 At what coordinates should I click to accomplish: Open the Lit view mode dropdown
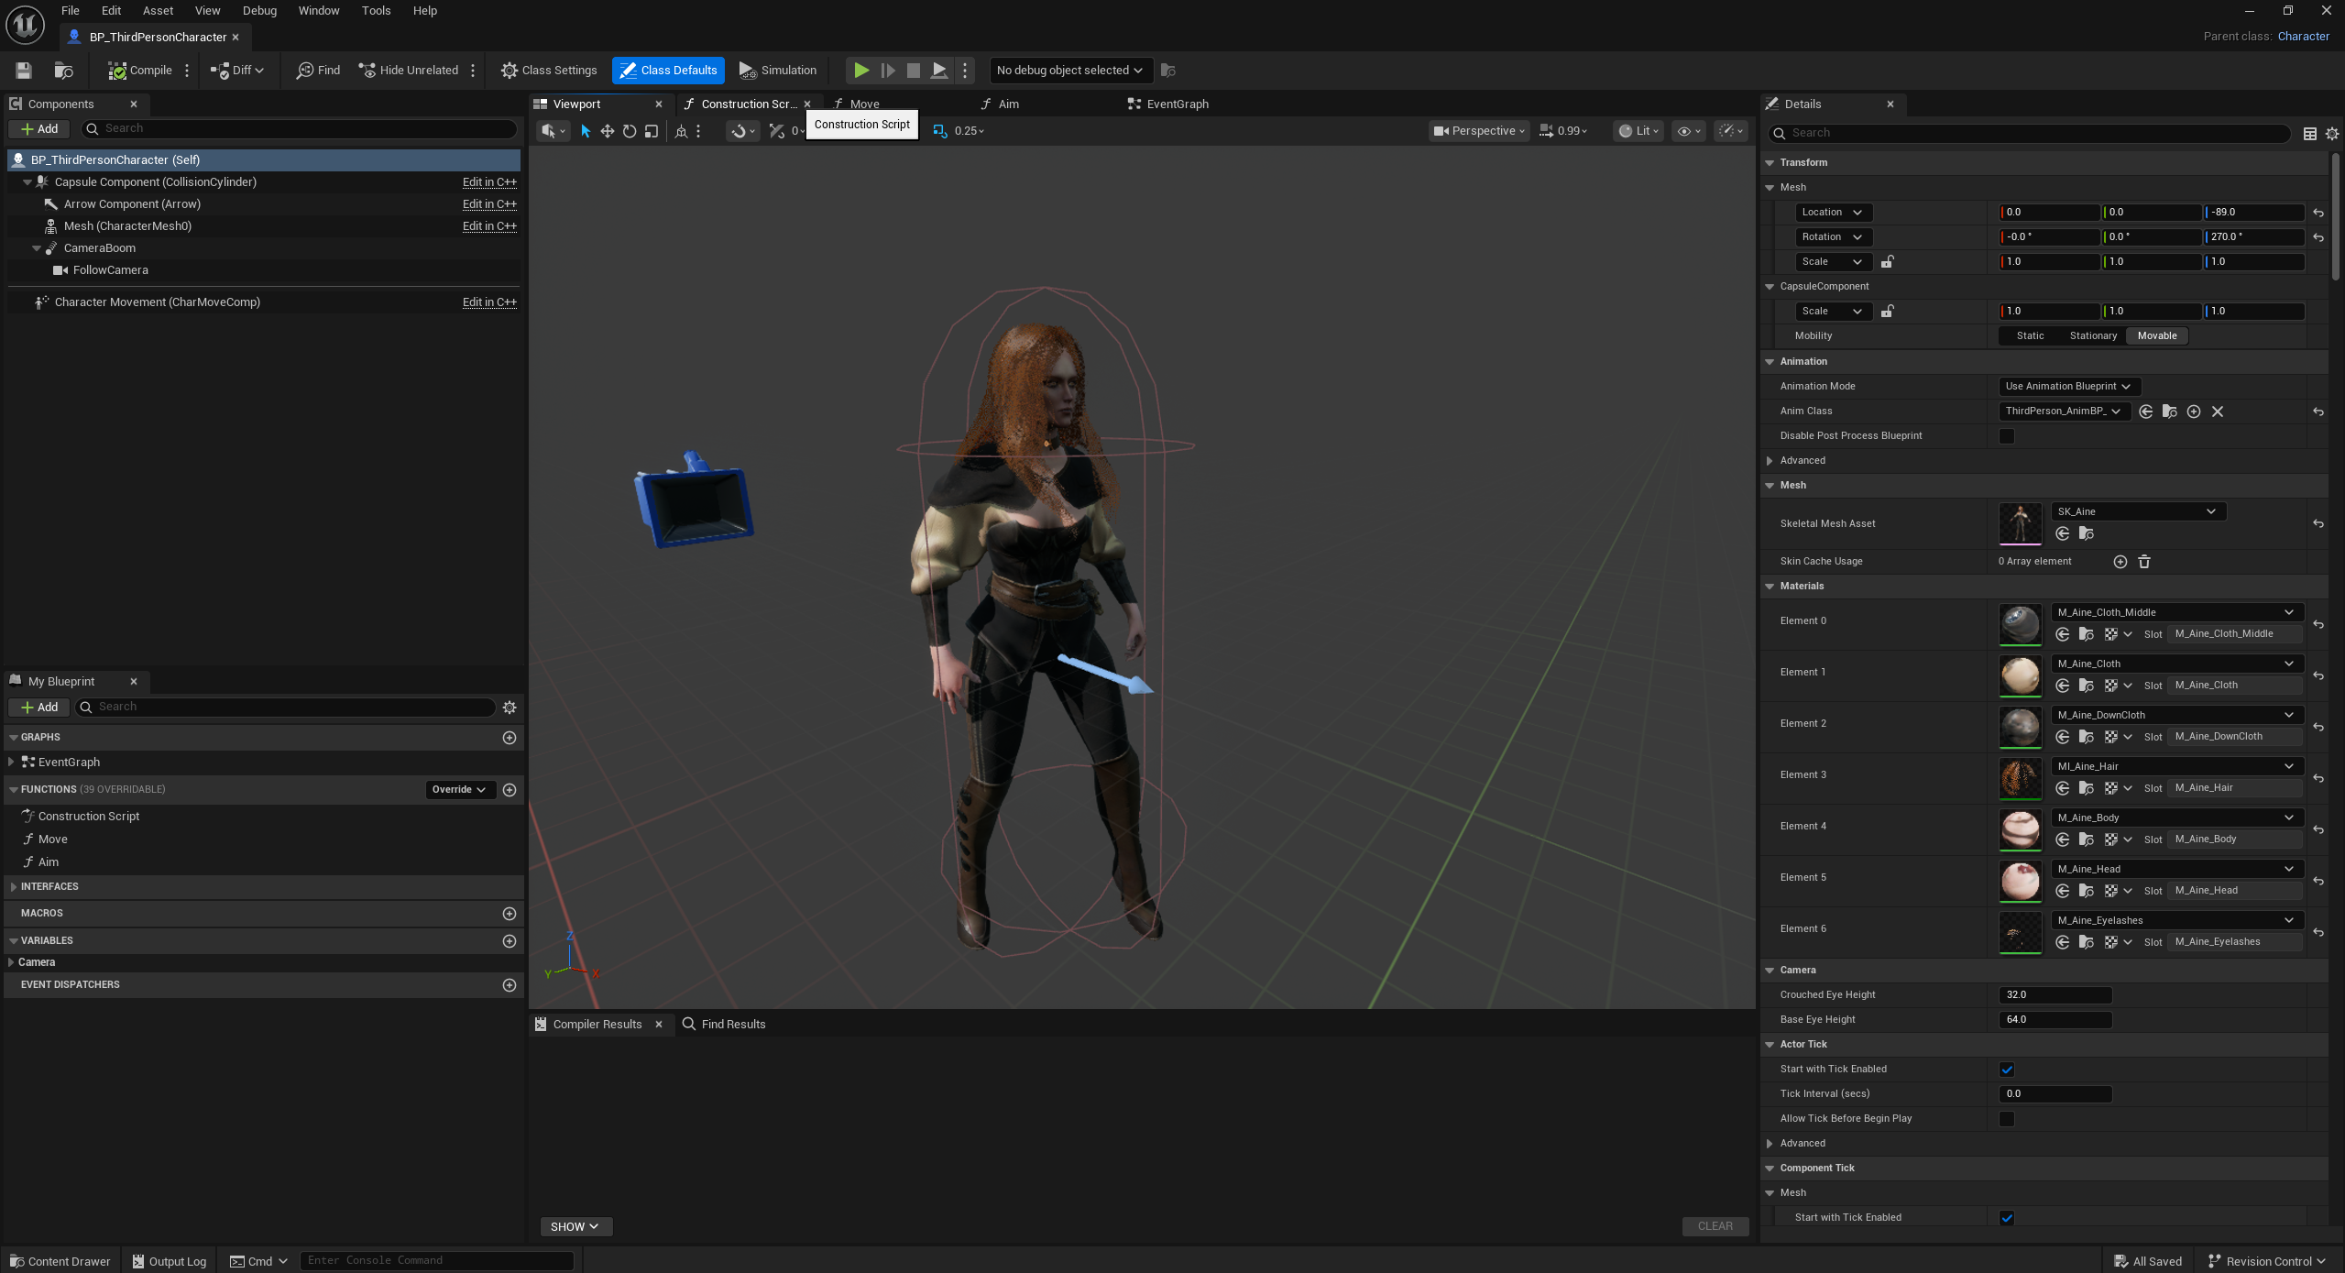tap(1638, 131)
